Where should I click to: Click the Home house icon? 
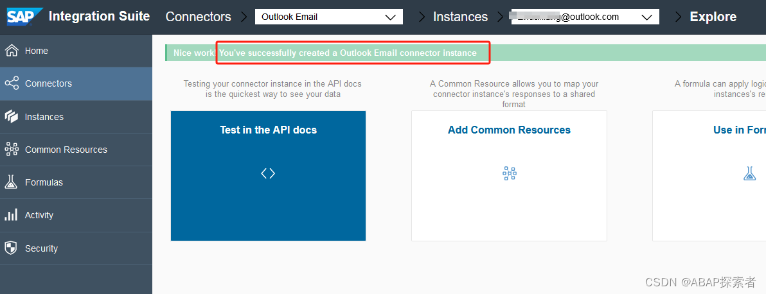pyautogui.click(x=11, y=50)
